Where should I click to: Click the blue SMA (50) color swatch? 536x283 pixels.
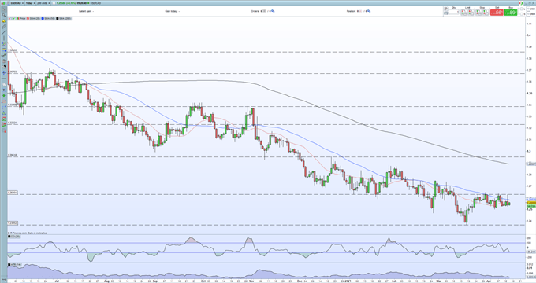(43, 18)
